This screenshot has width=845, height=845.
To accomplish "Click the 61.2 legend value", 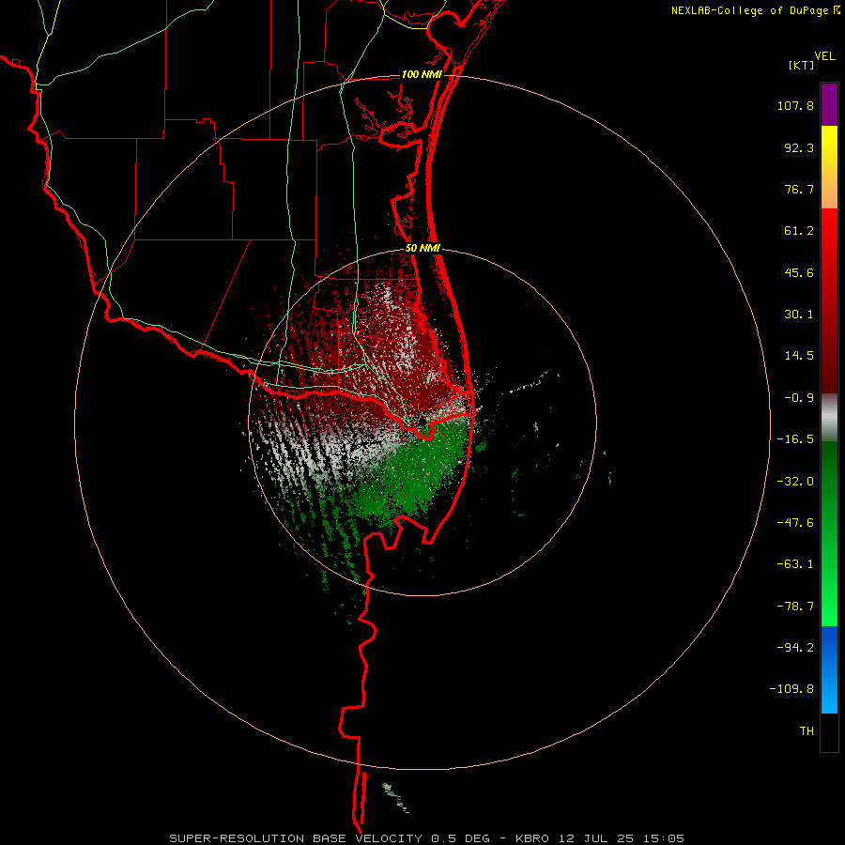I will click(x=799, y=231).
